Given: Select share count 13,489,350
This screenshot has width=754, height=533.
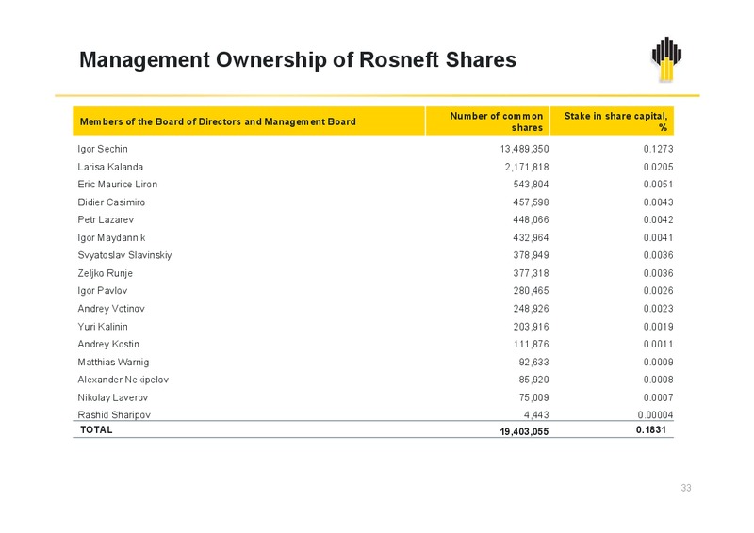Looking at the screenshot, I should point(524,149).
